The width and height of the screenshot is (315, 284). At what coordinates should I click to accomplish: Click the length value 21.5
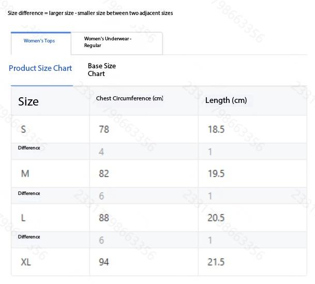216,262
